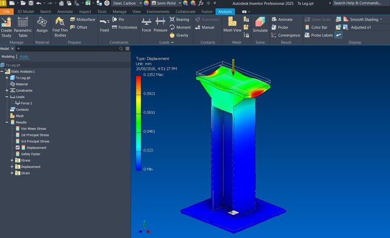This screenshot has height=238, width=390.
Task: Switch to the Sketch ribbon tab
Action: [x=46, y=12]
